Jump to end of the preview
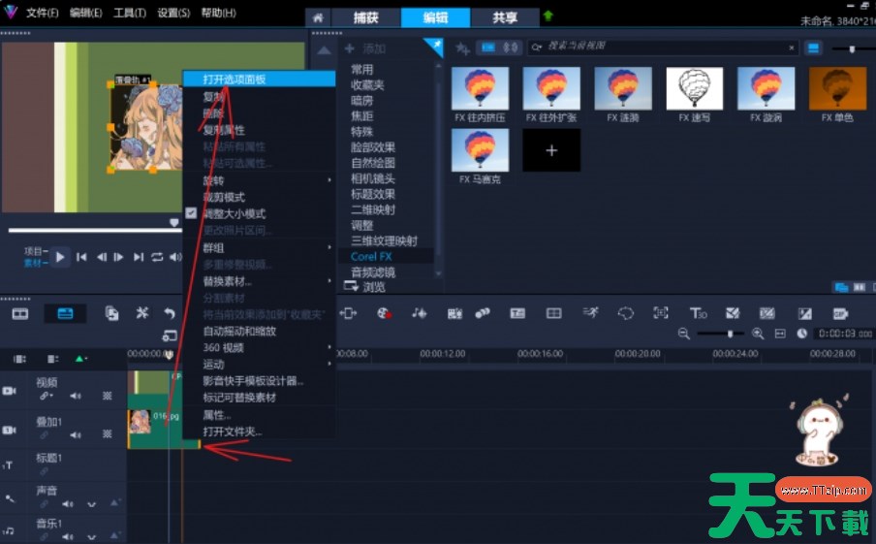This screenshot has height=544, width=876. pos(138,257)
